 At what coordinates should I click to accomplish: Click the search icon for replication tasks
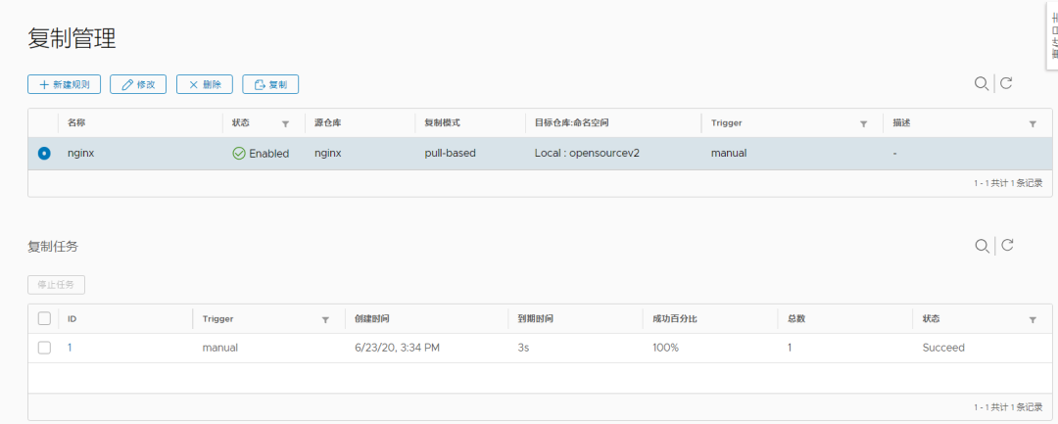pos(981,246)
